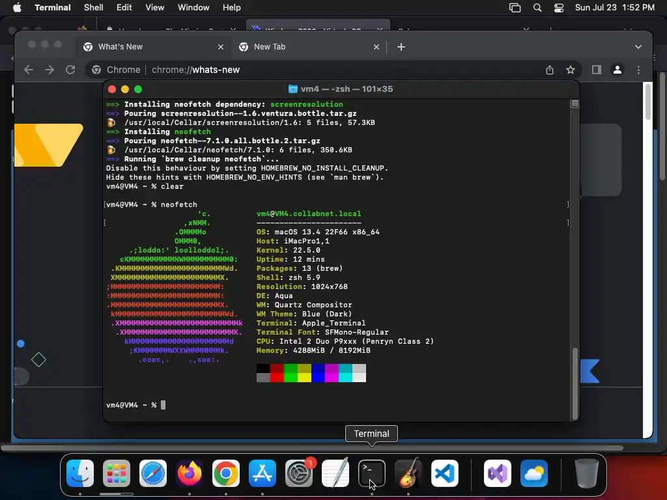Open the Edit menu

point(124,8)
